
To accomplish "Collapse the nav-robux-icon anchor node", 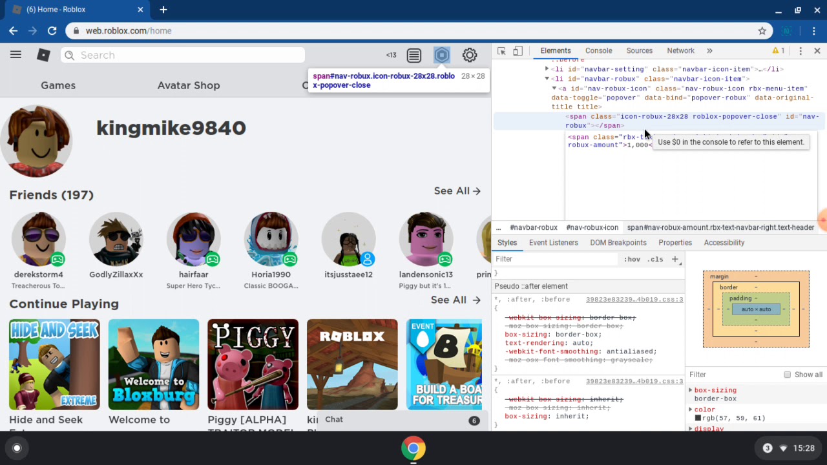I will (554, 88).
